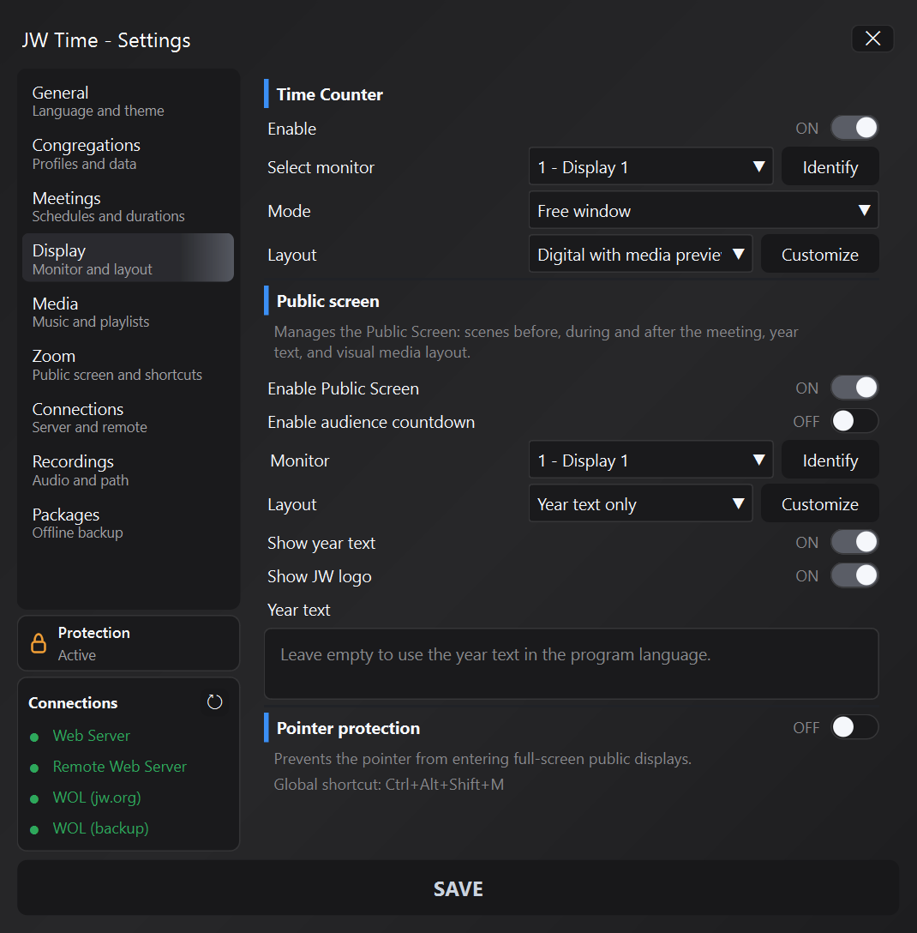This screenshot has height=933, width=917.
Task: Click the green Web Server status dot
Action: click(x=34, y=737)
